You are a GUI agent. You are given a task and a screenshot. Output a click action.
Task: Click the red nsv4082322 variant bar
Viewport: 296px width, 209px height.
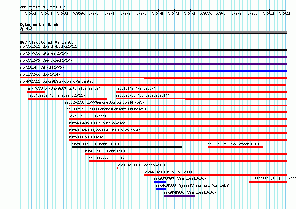coord(153,85)
